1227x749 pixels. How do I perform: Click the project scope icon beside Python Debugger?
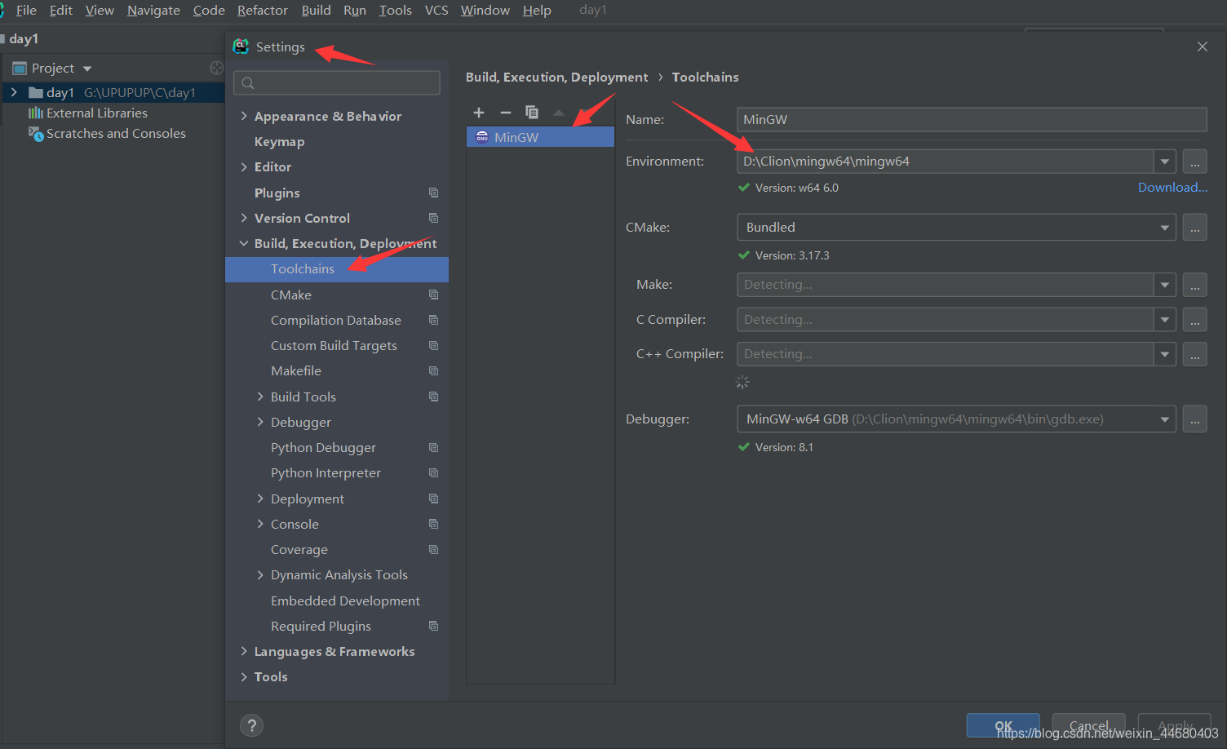click(434, 447)
